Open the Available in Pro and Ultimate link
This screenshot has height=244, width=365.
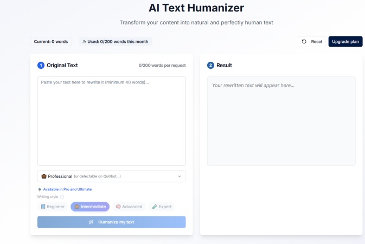[67, 189]
